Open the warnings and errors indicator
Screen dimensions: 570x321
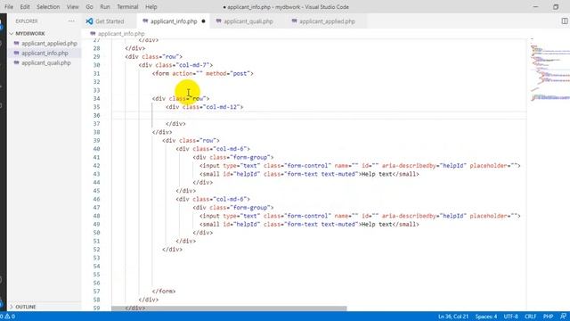pyautogui.click(x=8, y=317)
